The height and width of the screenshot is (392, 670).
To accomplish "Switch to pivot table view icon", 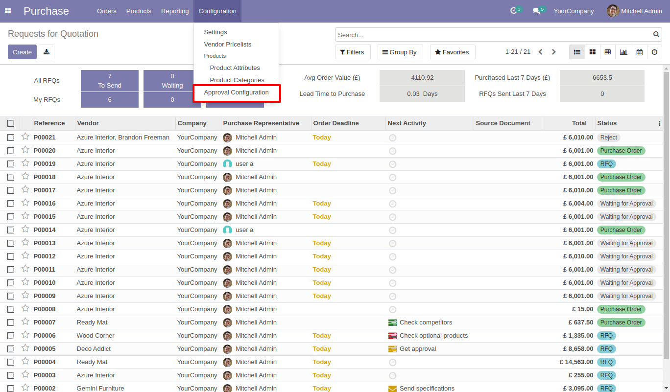I will [x=608, y=52].
